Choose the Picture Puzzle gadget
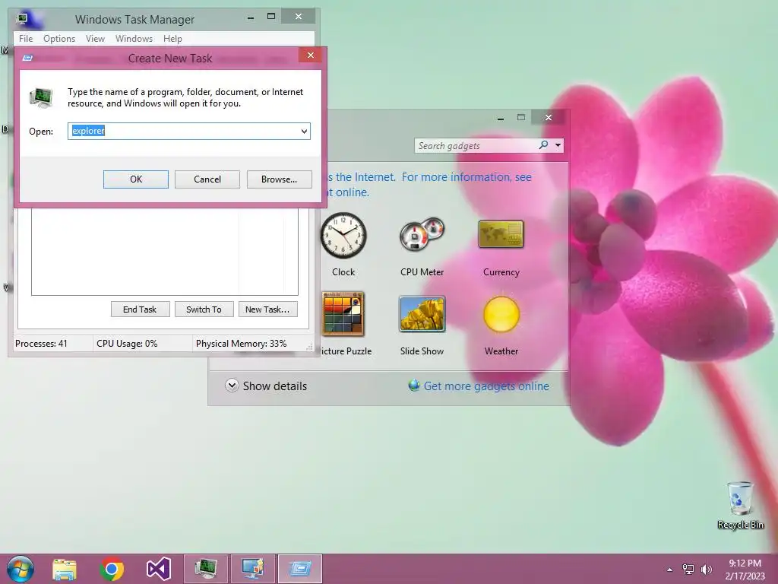Screen dimensions: 778x584 [343, 314]
